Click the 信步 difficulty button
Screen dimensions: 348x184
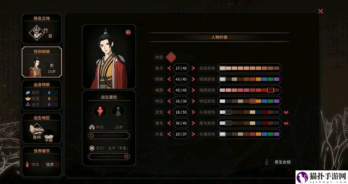tap(50, 164)
